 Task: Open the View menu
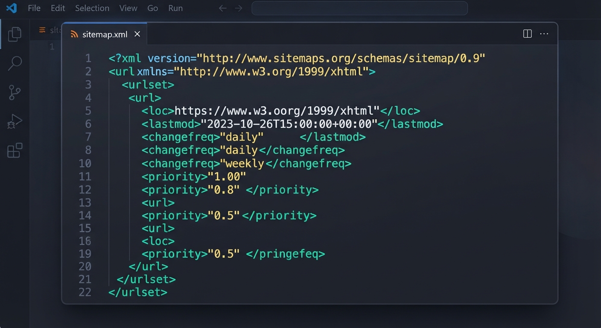[128, 8]
